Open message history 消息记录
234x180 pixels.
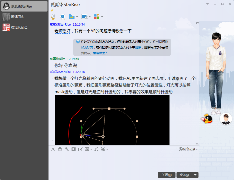(187, 149)
